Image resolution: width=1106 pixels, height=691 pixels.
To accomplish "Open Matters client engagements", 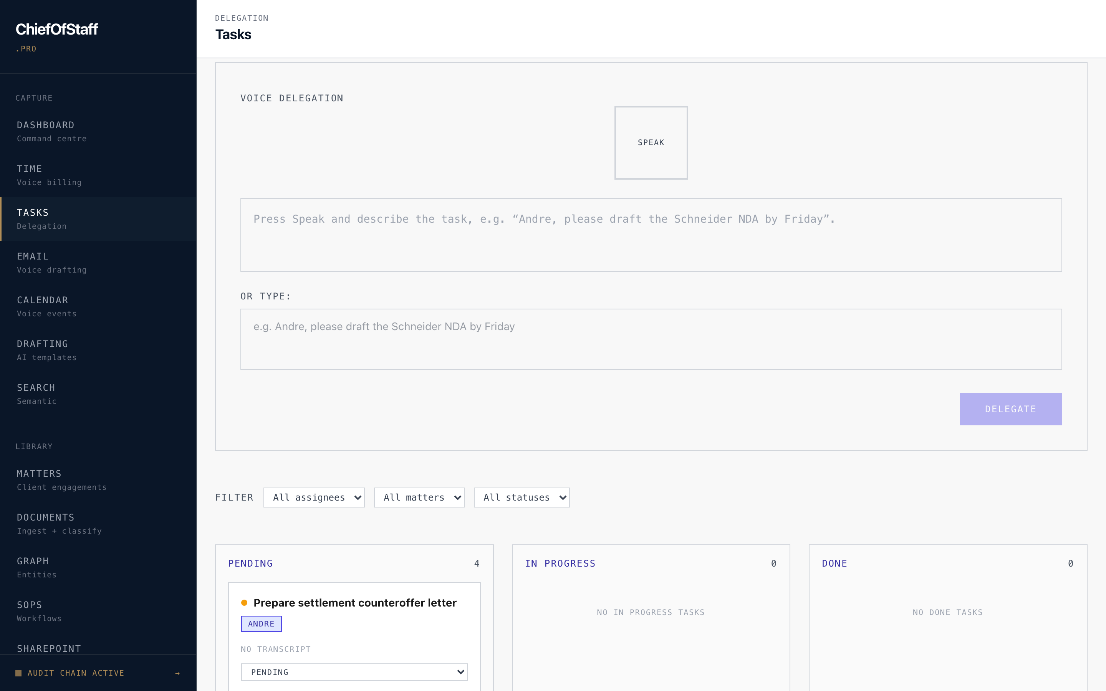I will pyautogui.click(x=98, y=480).
